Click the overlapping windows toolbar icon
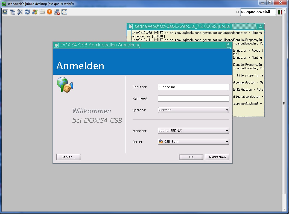The height and width of the screenshot is (214, 289). 13,12
